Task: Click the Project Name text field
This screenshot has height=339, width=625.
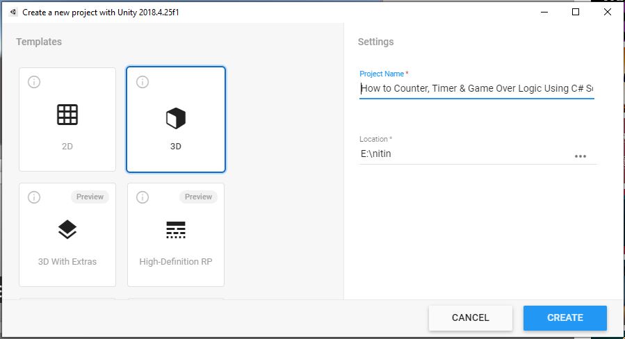Action: click(x=476, y=89)
